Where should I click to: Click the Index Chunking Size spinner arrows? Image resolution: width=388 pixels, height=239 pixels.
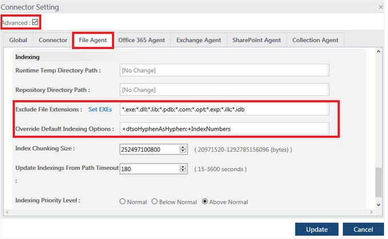(x=183, y=149)
